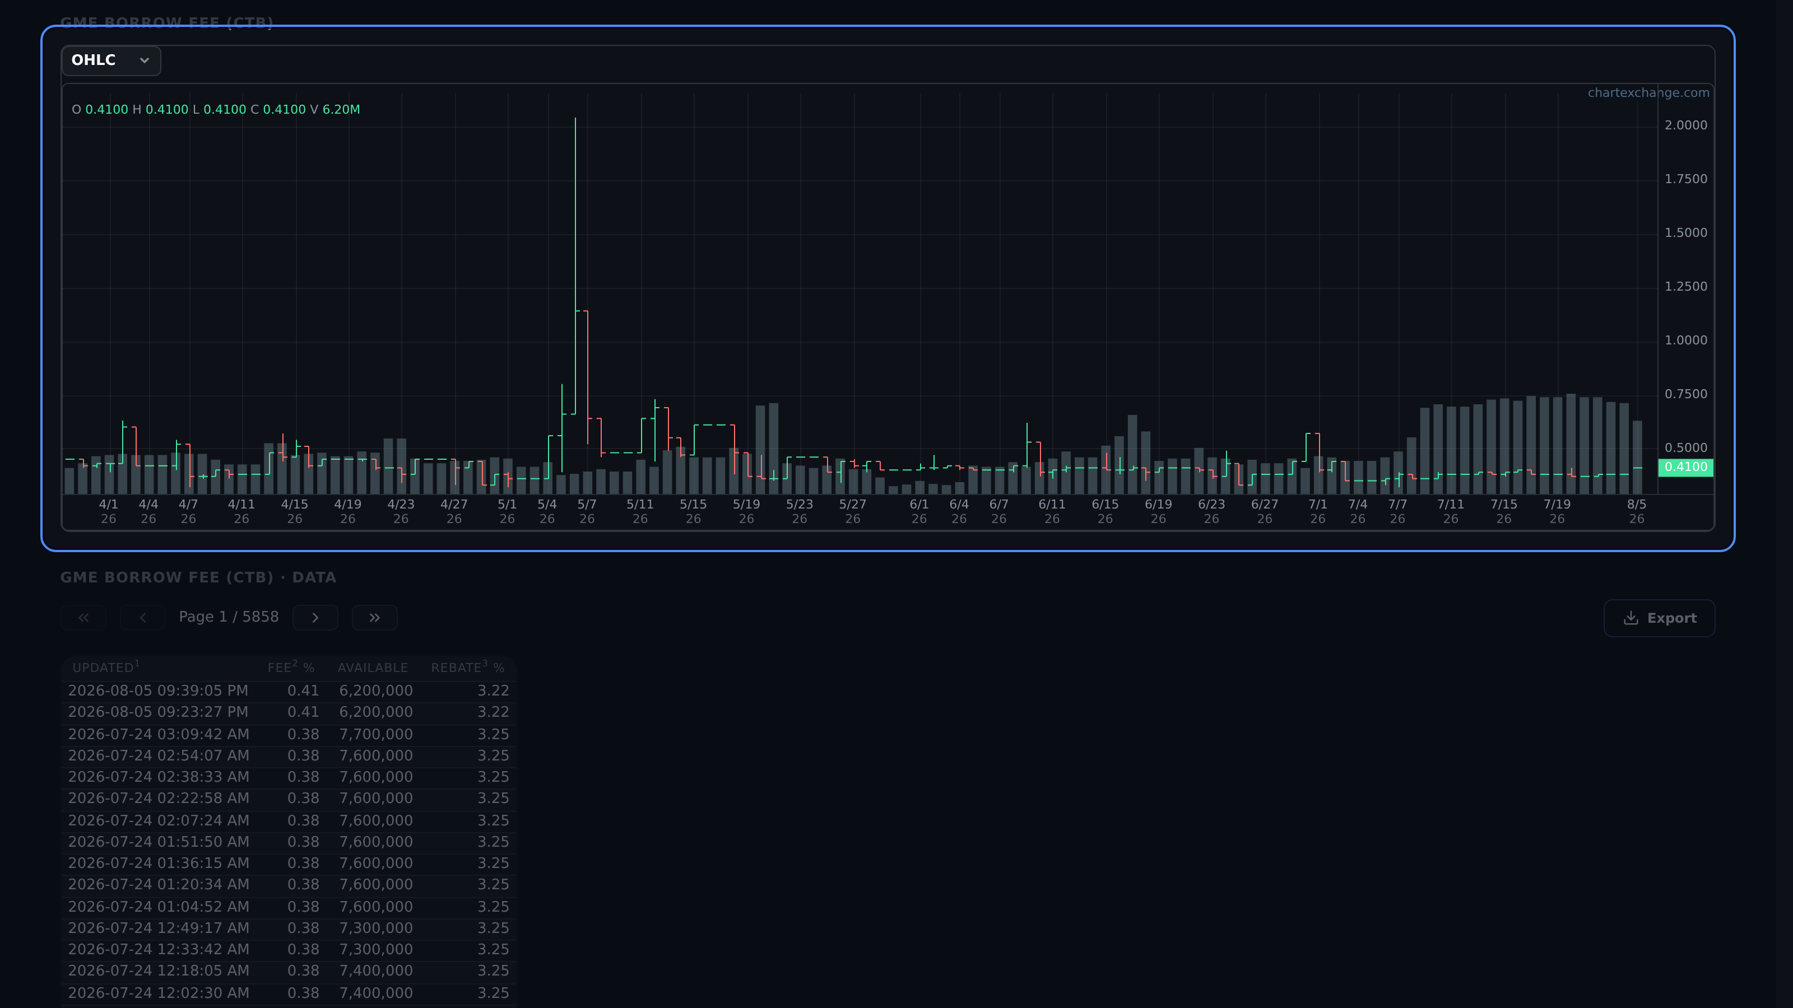The width and height of the screenshot is (1793, 1008).
Task: Click the 5/7 26 date axis label
Action: (587, 511)
